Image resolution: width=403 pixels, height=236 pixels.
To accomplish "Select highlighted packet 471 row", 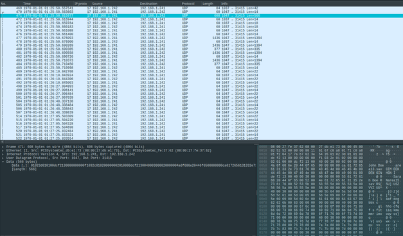I will 202,15.
